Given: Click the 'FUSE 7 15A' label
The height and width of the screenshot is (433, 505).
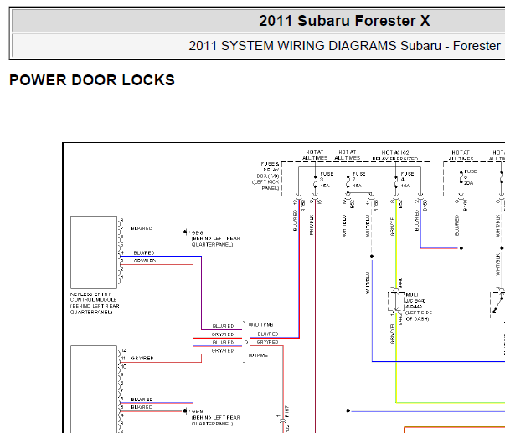Looking at the screenshot, I should click(359, 180).
